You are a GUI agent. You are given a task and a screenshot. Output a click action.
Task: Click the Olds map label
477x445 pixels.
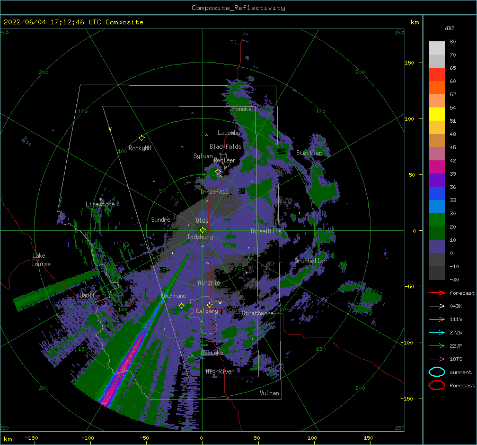pyautogui.click(x=202, y=221)
